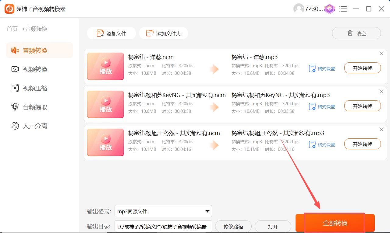The height and width of the screenshot is (233, 390).
Task: Click 添加文件夹 to add a folder
Action: [x=163, y=33]
